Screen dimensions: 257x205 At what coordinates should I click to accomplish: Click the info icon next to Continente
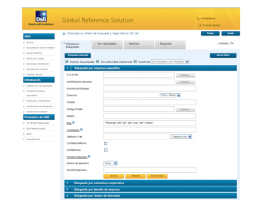(x=81, y=130)
